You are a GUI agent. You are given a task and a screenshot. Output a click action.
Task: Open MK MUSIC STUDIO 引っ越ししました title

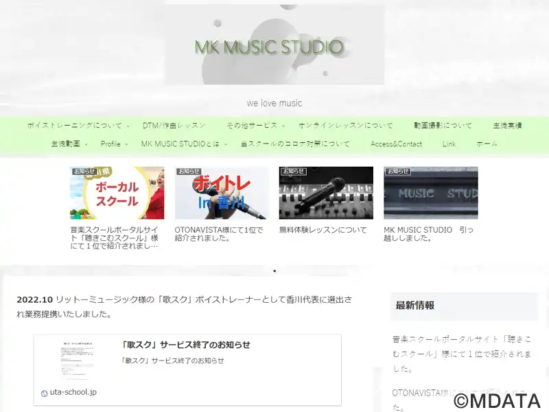[x=428, y=234]
